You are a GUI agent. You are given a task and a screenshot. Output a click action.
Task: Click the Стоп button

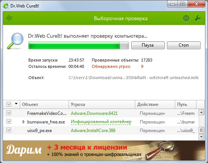point(184,45)
